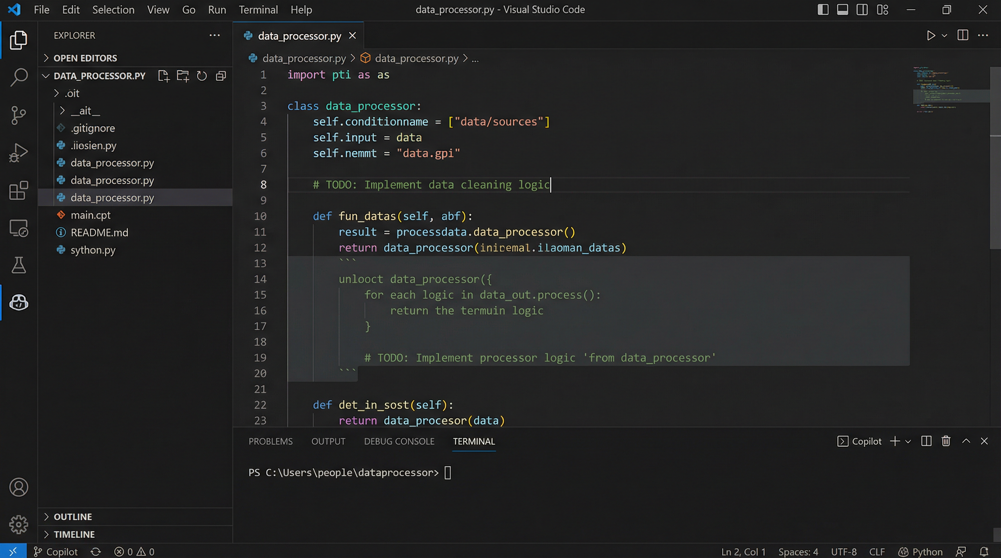The image size is (1001, 558).
Task: Open the Terminal menu
Action: click(x=258, y=9)
